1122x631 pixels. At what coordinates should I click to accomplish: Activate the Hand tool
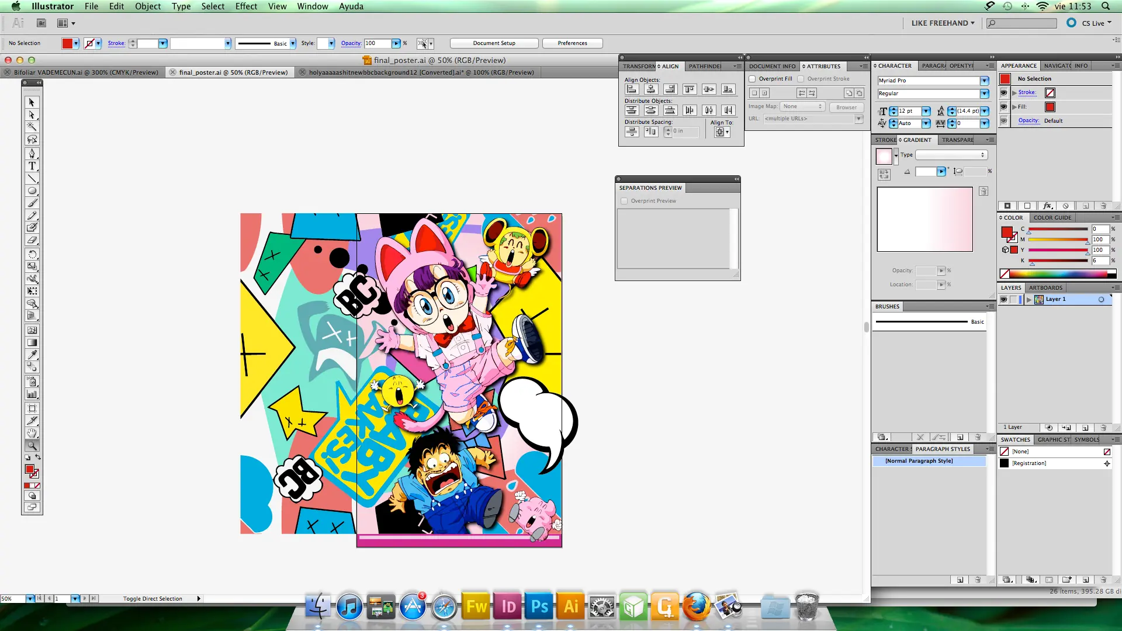[32, 433]
